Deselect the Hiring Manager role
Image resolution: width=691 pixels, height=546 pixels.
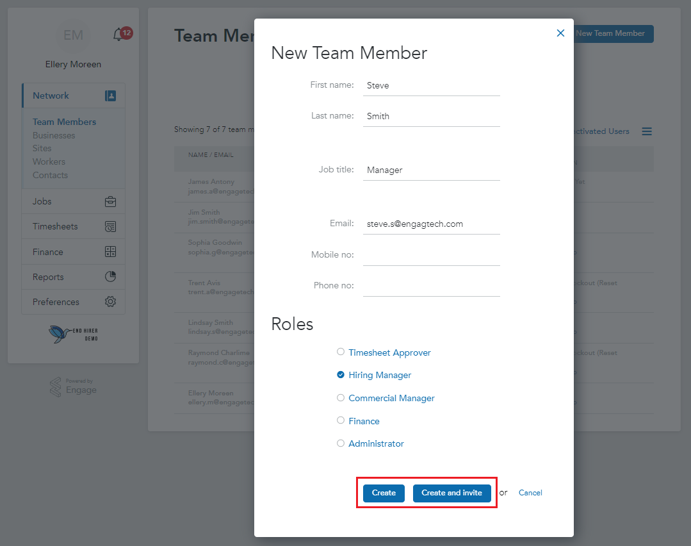click(341, 374)
